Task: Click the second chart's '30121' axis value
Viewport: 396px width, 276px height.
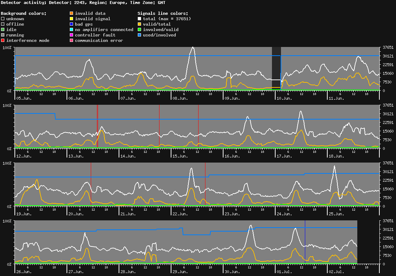Action: (x=388, y=114)
